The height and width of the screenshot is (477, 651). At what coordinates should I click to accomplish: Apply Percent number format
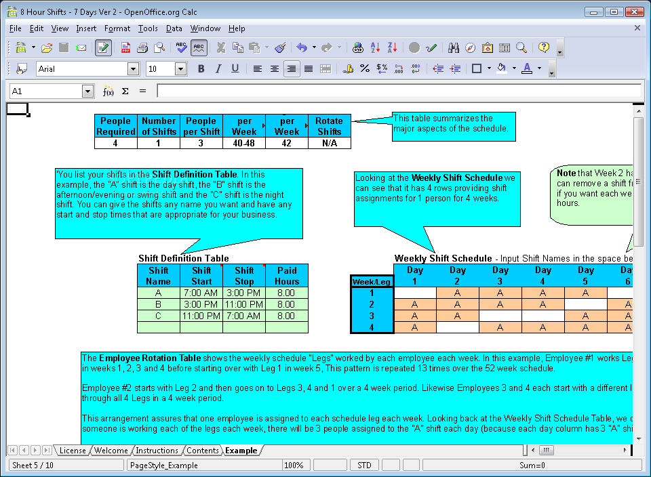pos(365,69)
